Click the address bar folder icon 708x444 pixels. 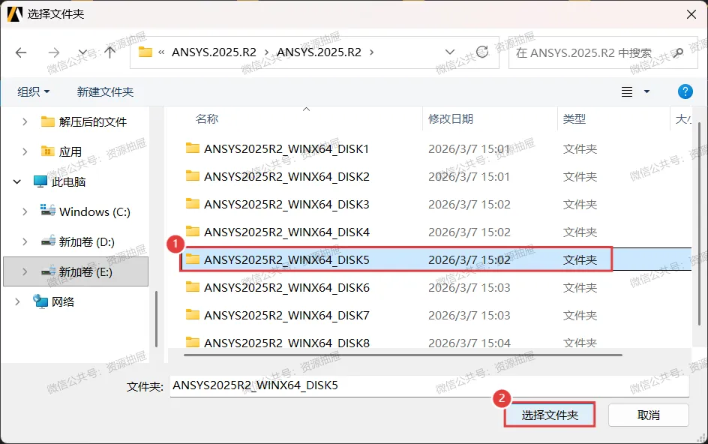[145, 52]
